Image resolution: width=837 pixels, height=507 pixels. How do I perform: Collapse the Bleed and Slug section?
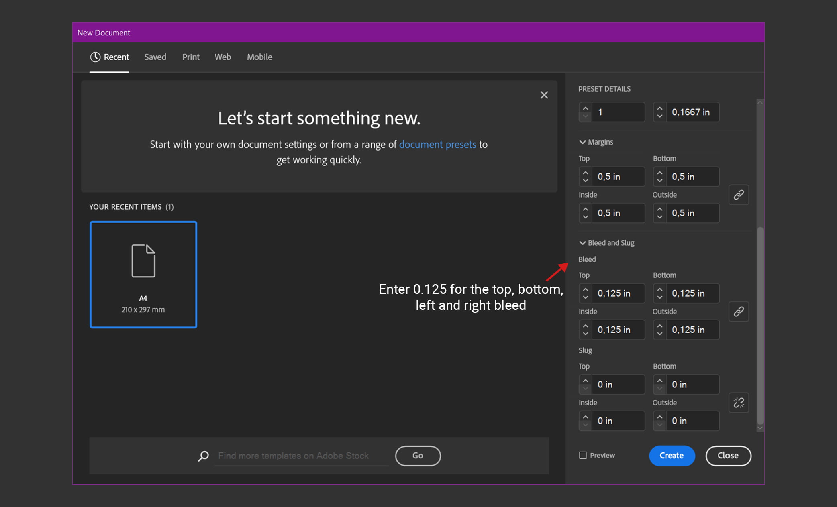[x=582, y=242]
